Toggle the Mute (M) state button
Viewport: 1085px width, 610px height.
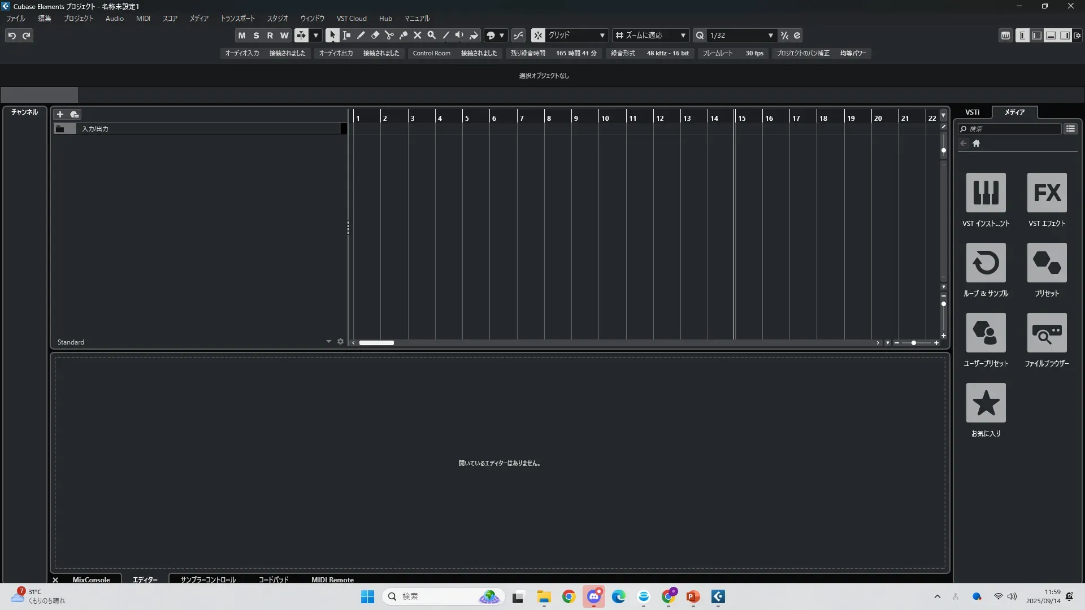242,36
